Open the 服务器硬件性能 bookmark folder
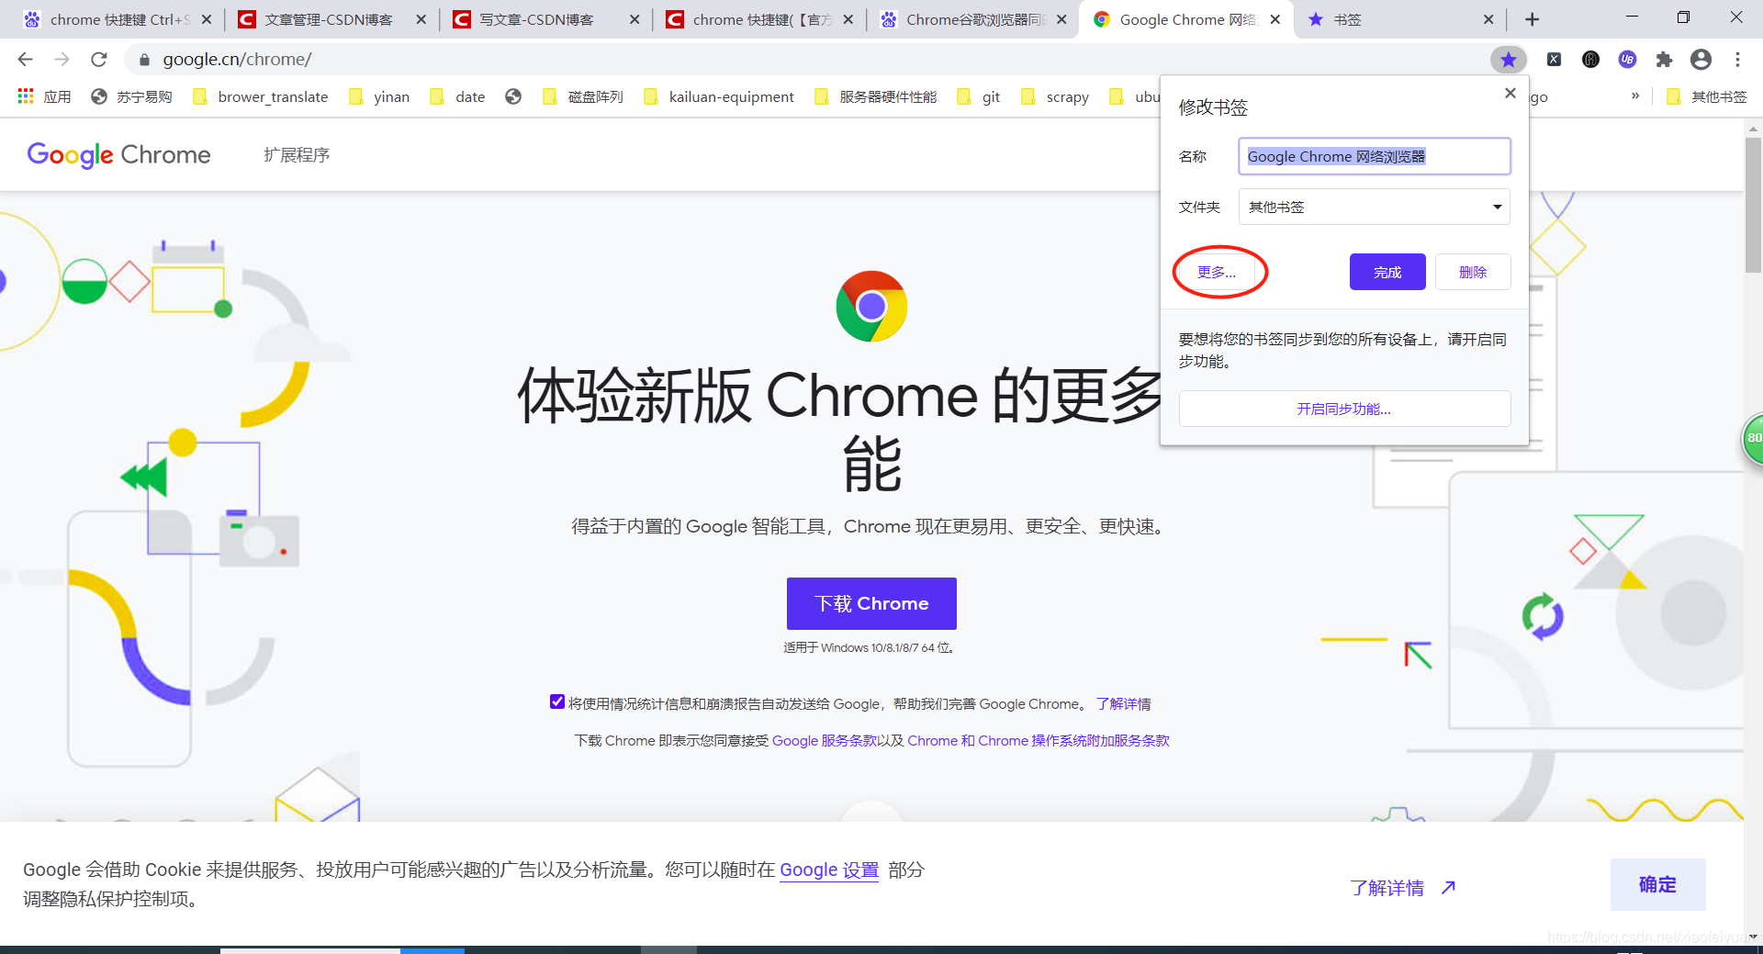 [x=876, y=96]
